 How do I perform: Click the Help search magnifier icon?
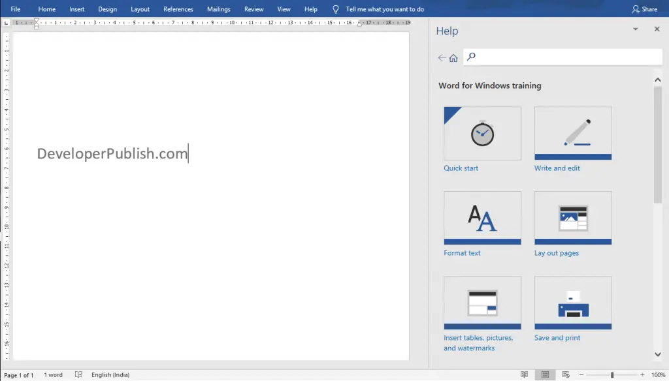click(x=471, y=57)
